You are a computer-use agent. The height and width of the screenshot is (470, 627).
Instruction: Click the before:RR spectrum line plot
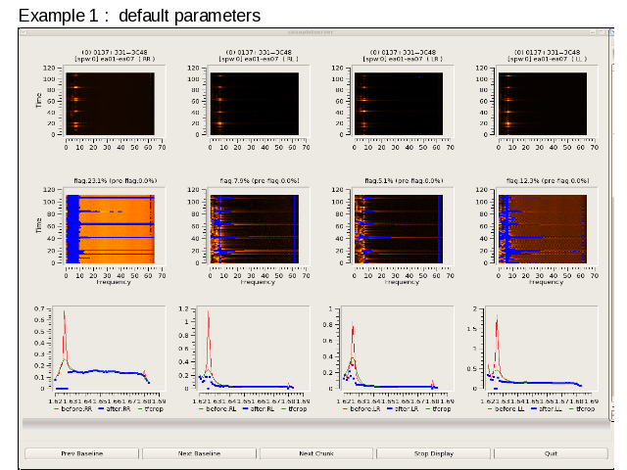click(109, 349)
